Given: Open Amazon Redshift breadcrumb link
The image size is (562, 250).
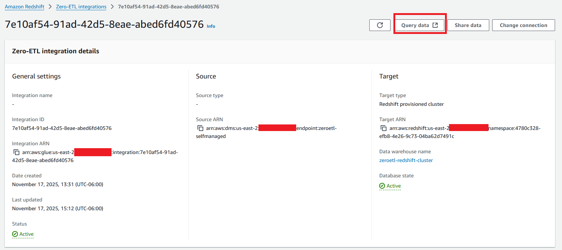Looking at the screenshot, I should pyautogui.click(x=24, y=7).
